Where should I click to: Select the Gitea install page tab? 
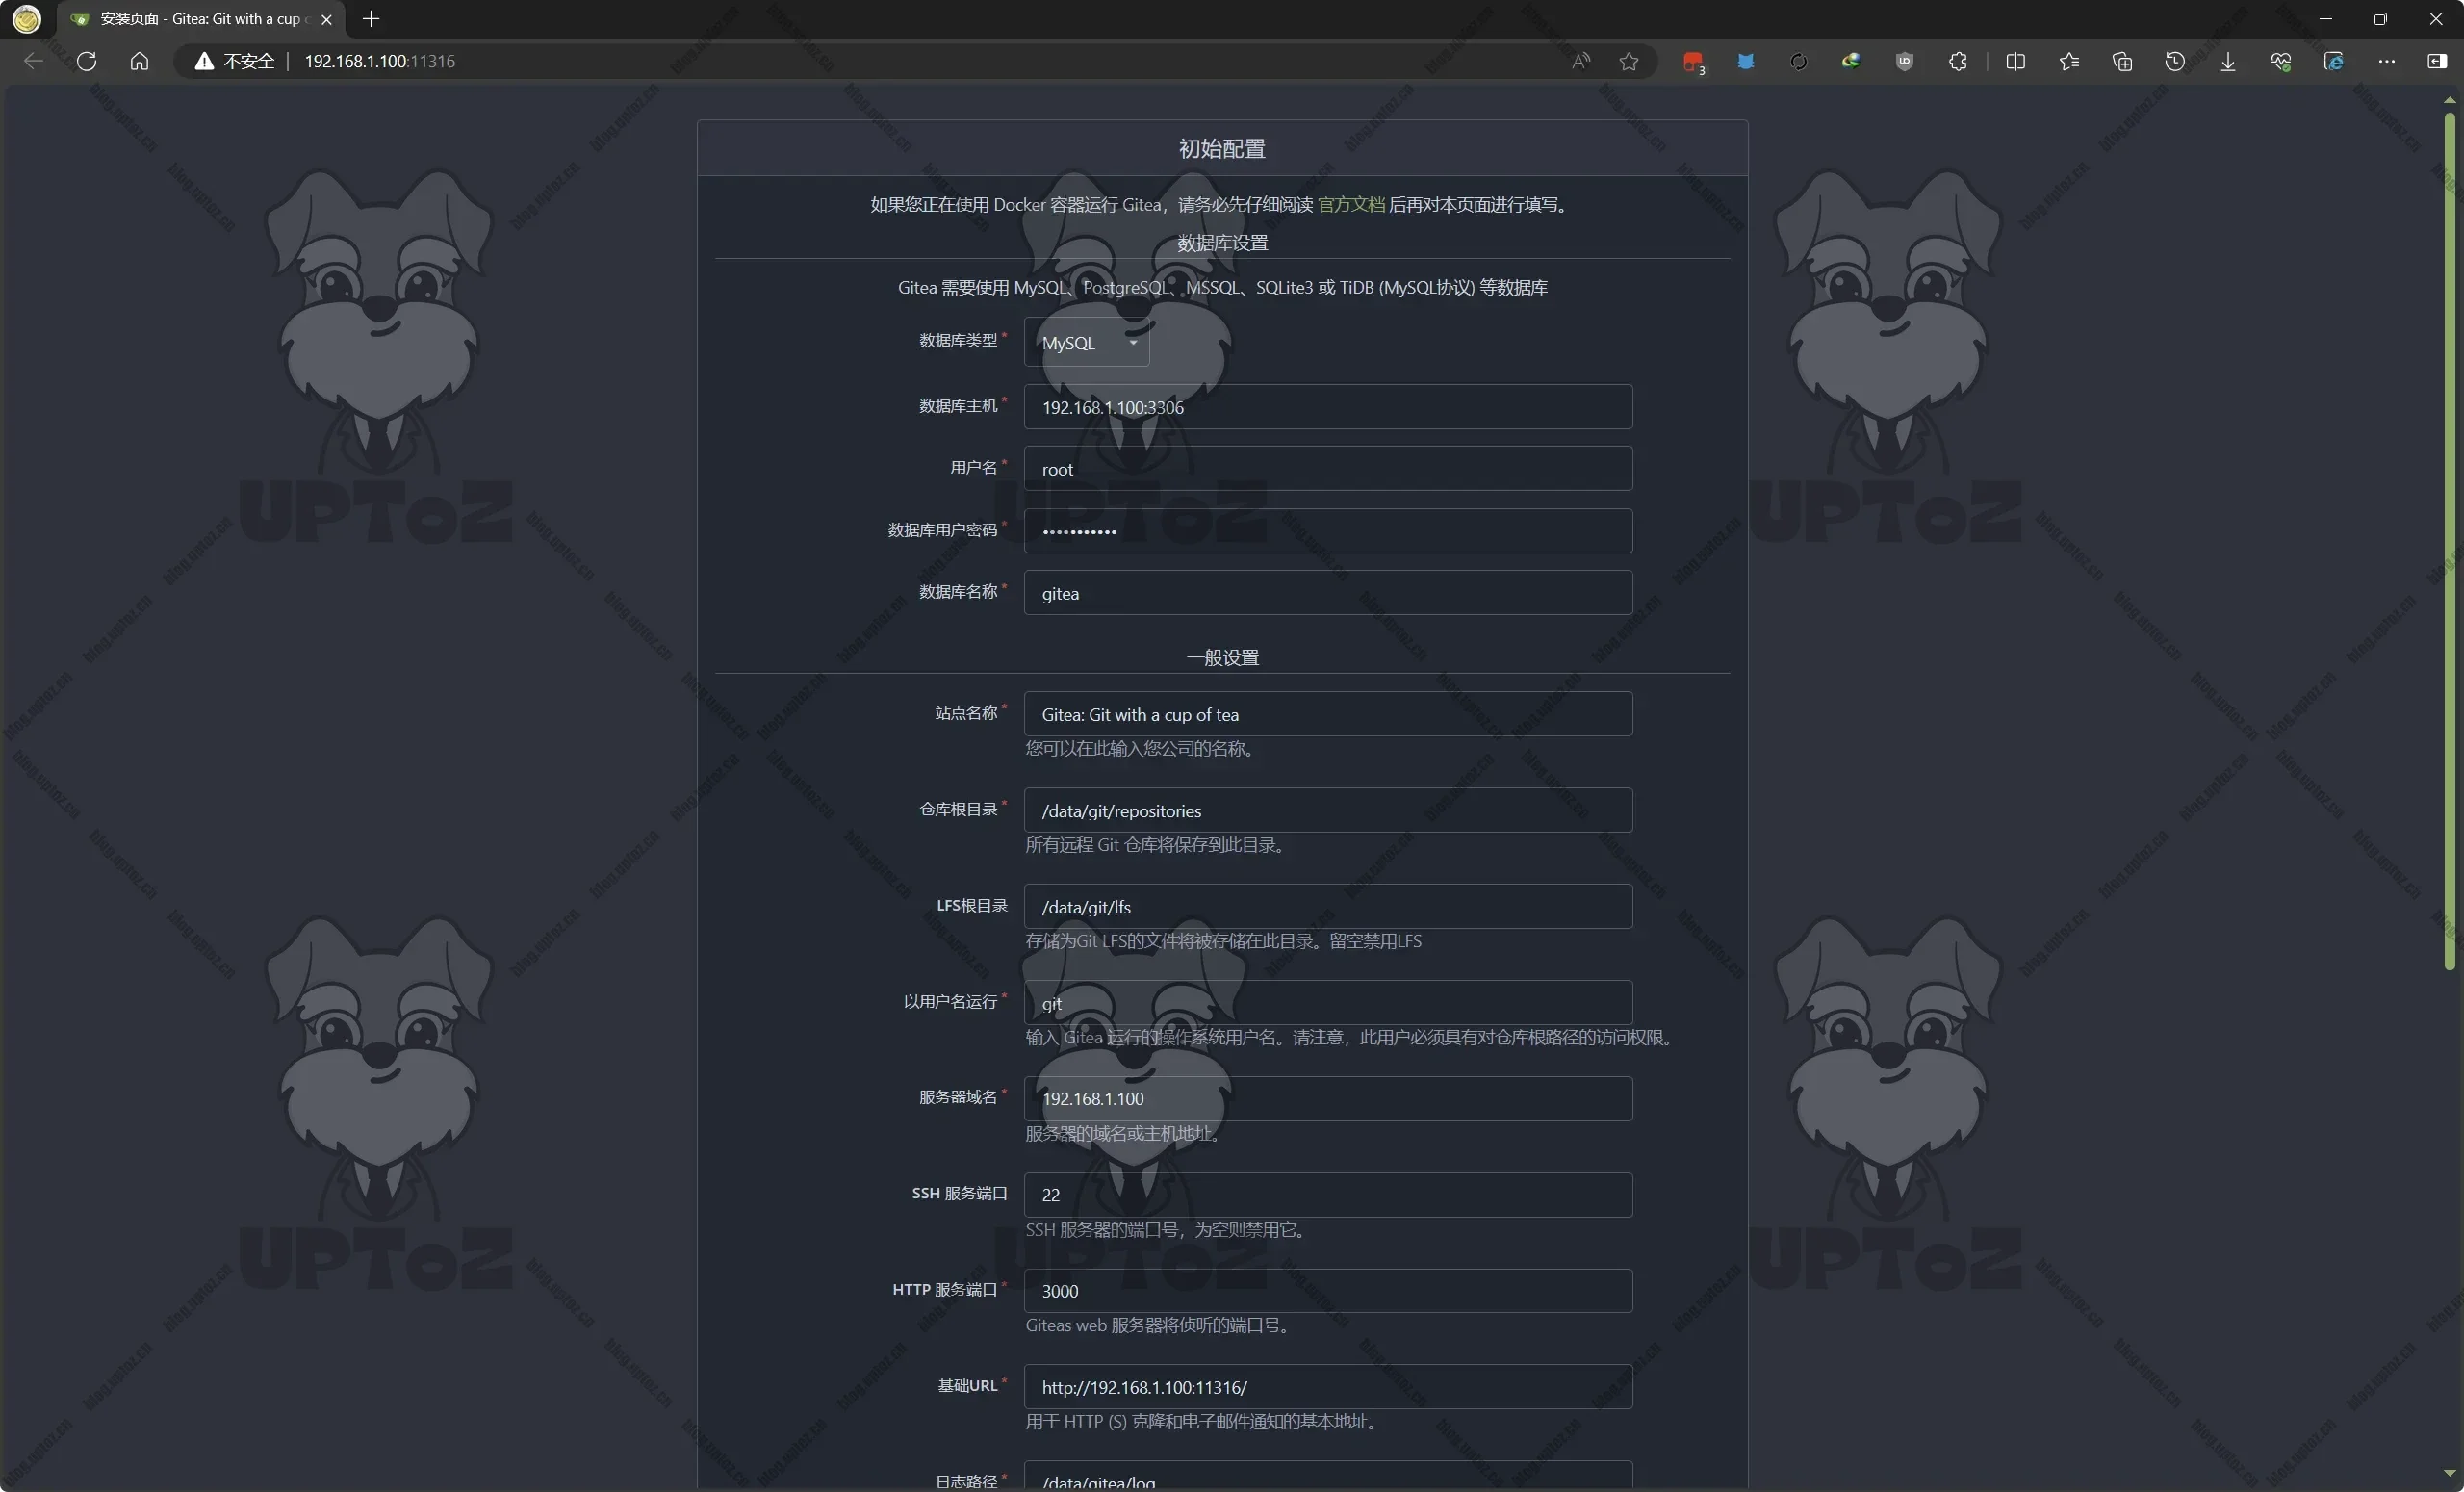tap(200, 19)
